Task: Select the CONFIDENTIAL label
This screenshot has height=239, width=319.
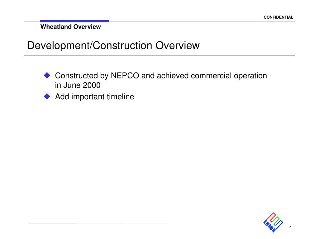Action: click(279, 17)
